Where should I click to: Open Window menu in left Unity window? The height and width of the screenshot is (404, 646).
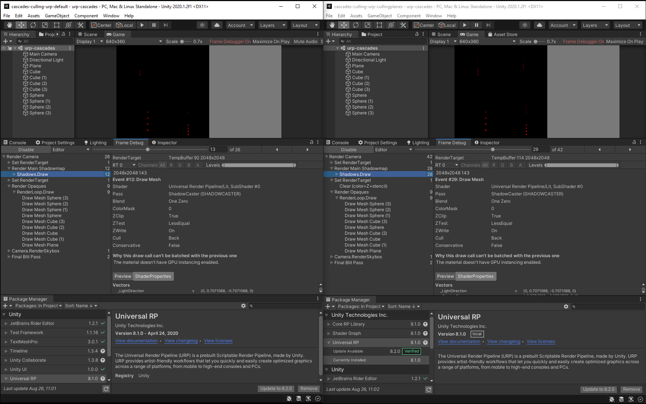111,15
